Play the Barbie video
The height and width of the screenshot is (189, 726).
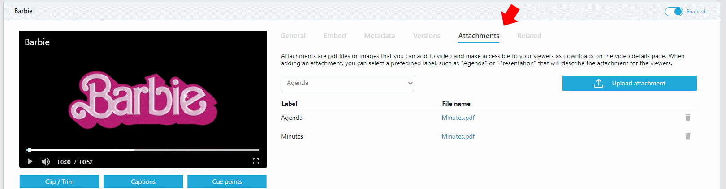(30, 161)
